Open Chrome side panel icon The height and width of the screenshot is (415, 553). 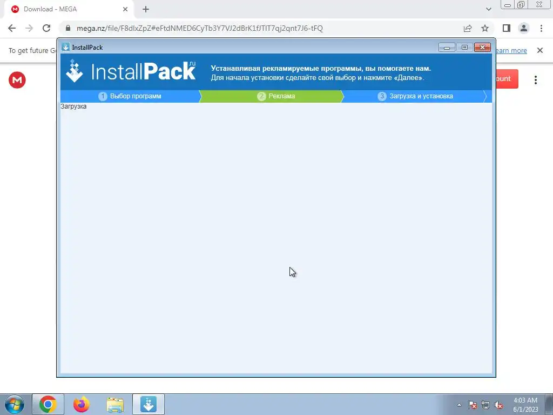click(x=507, y=28)
